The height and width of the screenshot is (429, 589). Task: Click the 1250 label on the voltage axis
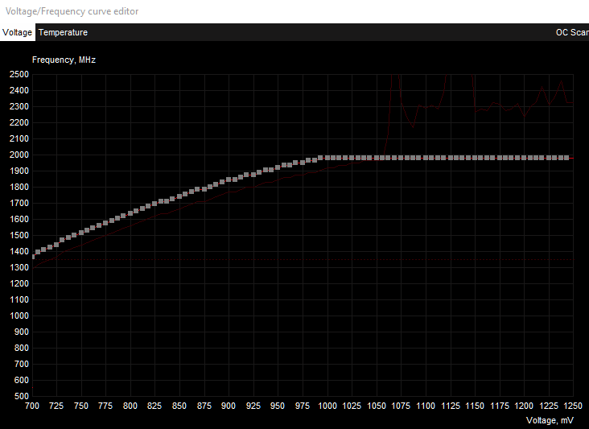pyautogui.click(x=572, y=406)
